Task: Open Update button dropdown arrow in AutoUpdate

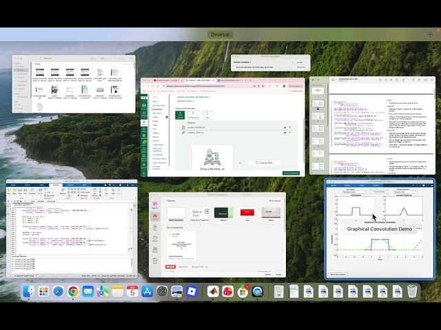Action: point(306,62)
